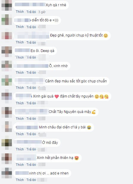
Task: Reply to the 'Xyh qá r nhé' comment
Action: pos(31,12)
